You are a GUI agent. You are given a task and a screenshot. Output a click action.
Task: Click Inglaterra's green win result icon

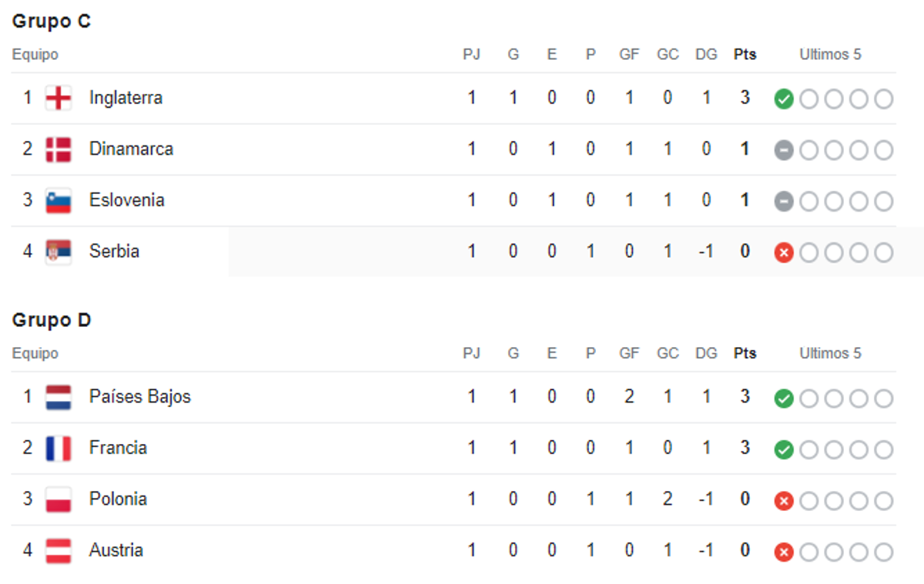784,99
